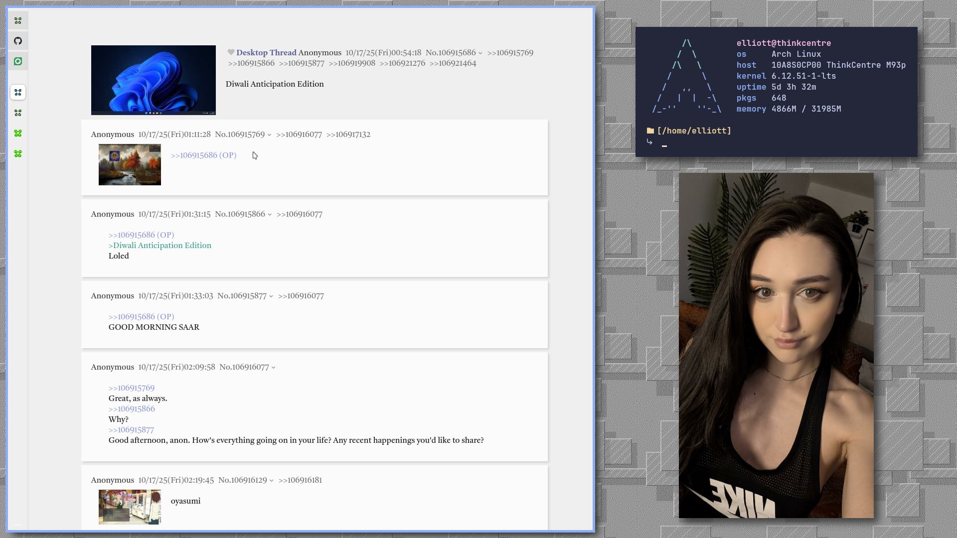Click backlink >>106921464 in OP header
The image size is (957, 538).
point(453,63)
